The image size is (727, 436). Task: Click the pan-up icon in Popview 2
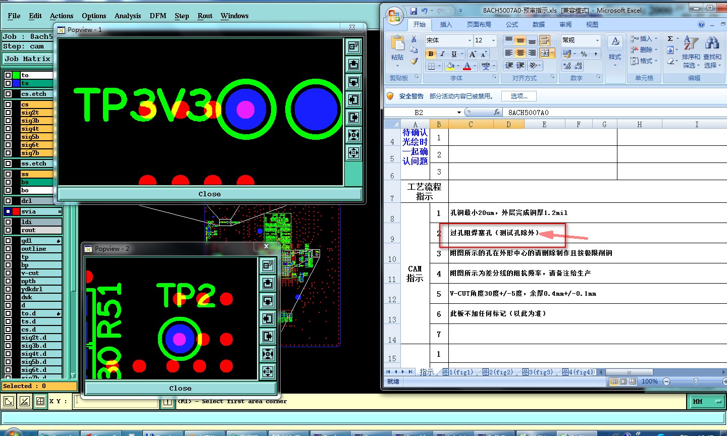[268, 283]
